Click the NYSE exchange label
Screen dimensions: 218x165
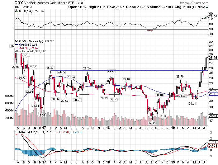pyautogui.click(x=80, y=3)
